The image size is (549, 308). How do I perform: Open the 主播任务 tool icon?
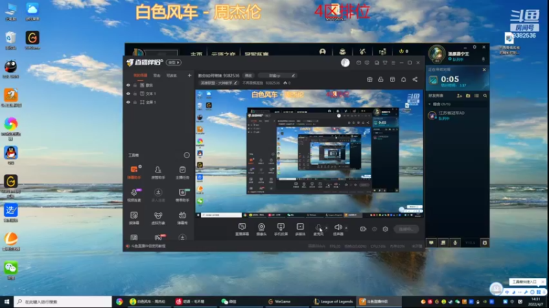182,172
